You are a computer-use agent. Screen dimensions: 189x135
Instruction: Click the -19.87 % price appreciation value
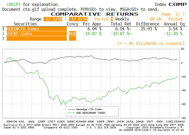[92, 34]
